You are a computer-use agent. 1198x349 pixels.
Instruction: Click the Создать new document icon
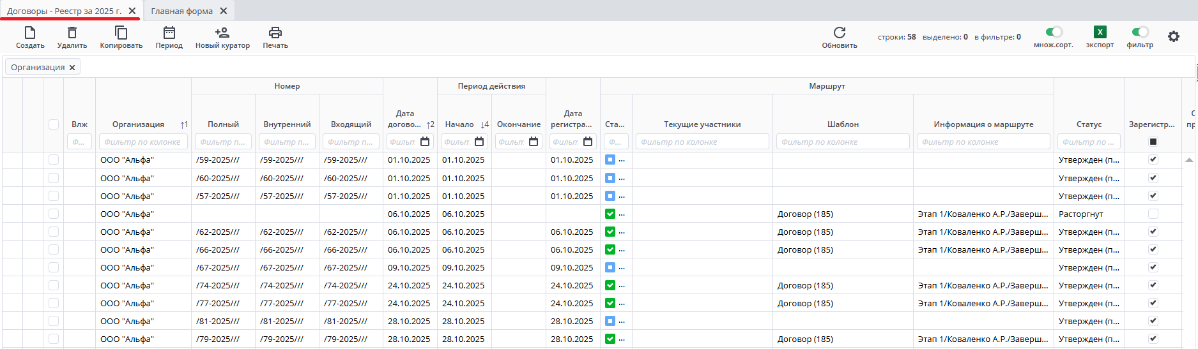pos(30,33)
